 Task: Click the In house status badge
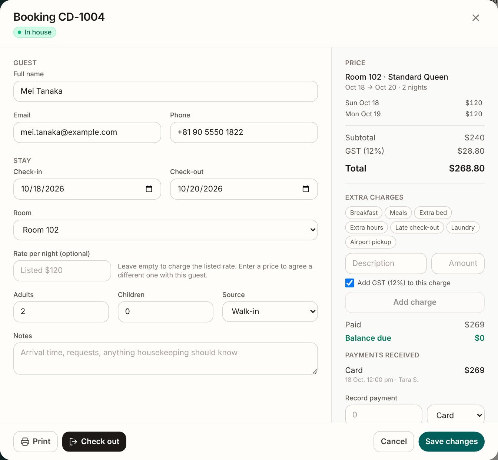(35, 32)
